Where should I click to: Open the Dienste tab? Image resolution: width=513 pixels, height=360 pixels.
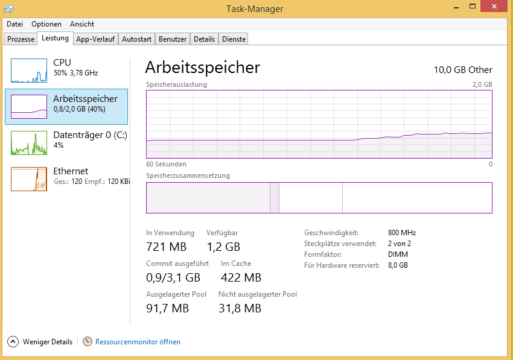point(234,39)
